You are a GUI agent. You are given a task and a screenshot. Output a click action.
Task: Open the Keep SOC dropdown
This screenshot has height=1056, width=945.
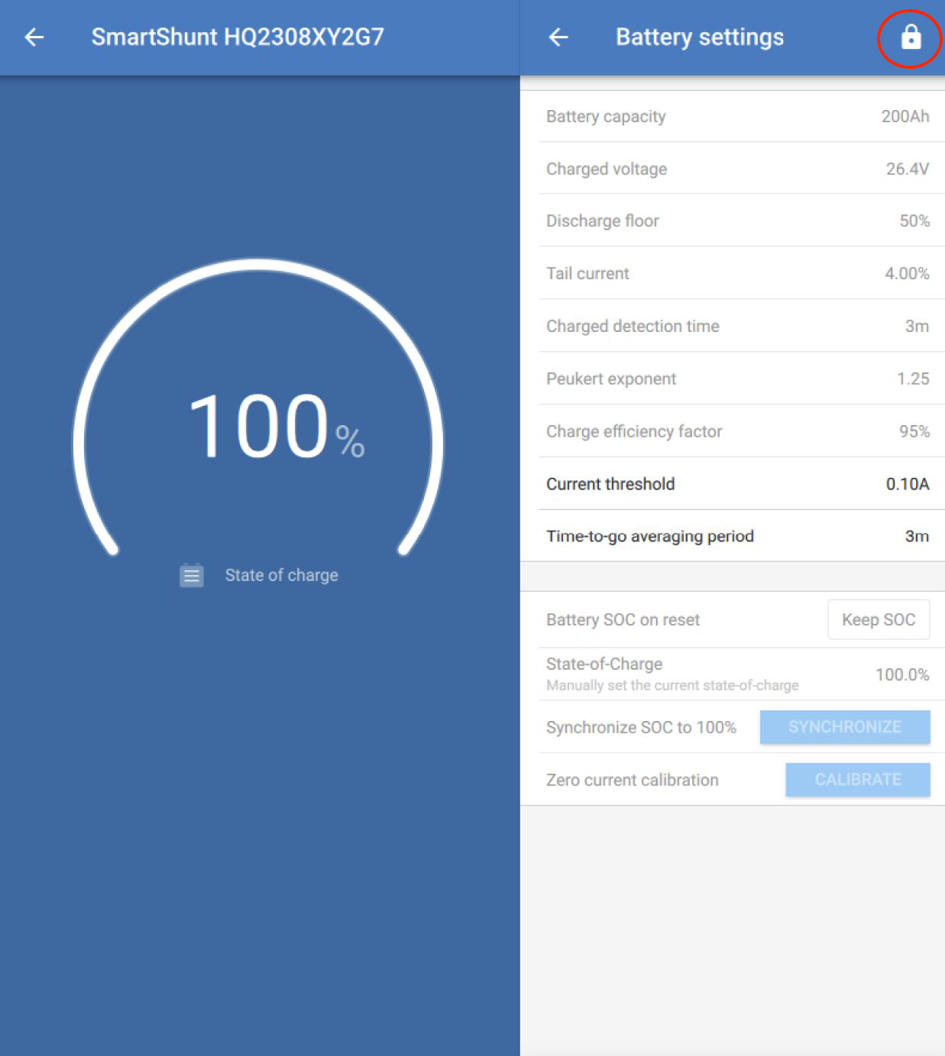[x=878, y=619]
